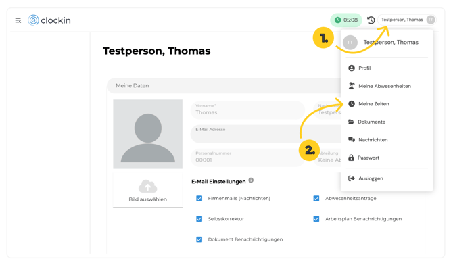The width and height of the screenshot is (453, 265).
Task: Click the Profil person icon
Action: coord(352,68)
